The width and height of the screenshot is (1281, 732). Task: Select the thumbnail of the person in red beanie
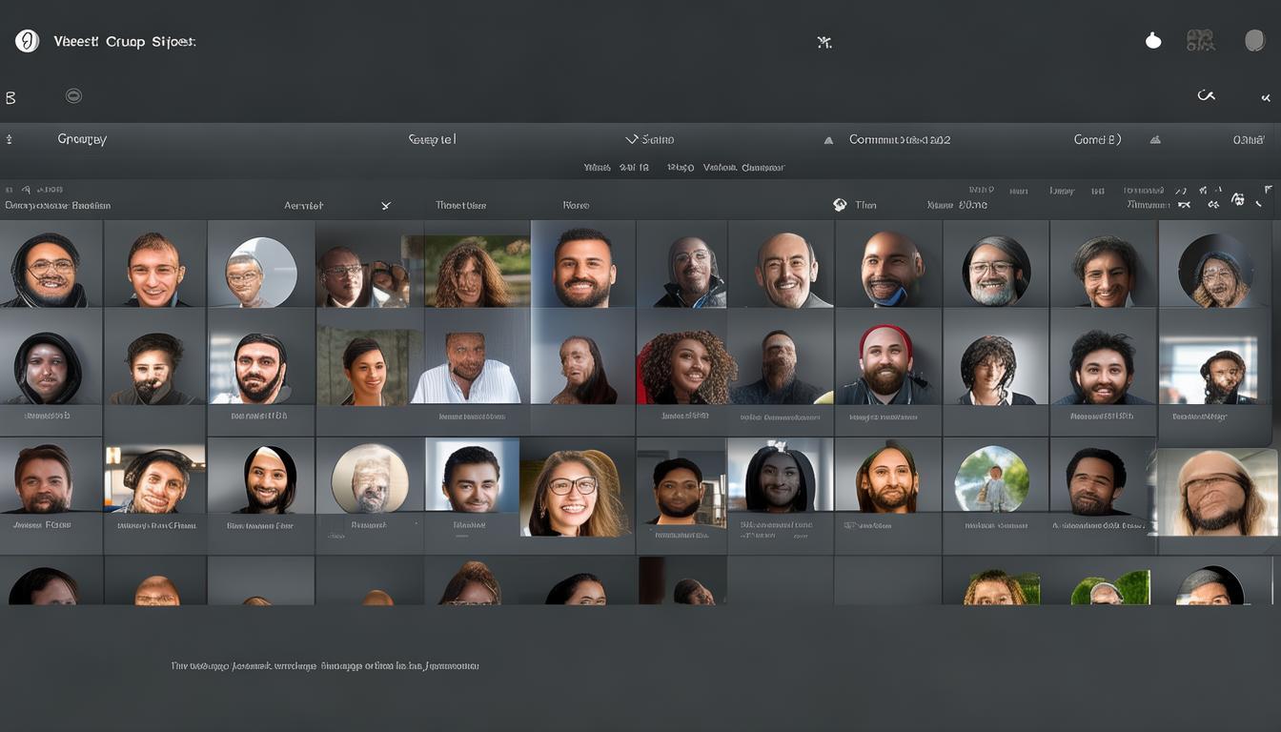click(x=887, y=367)
